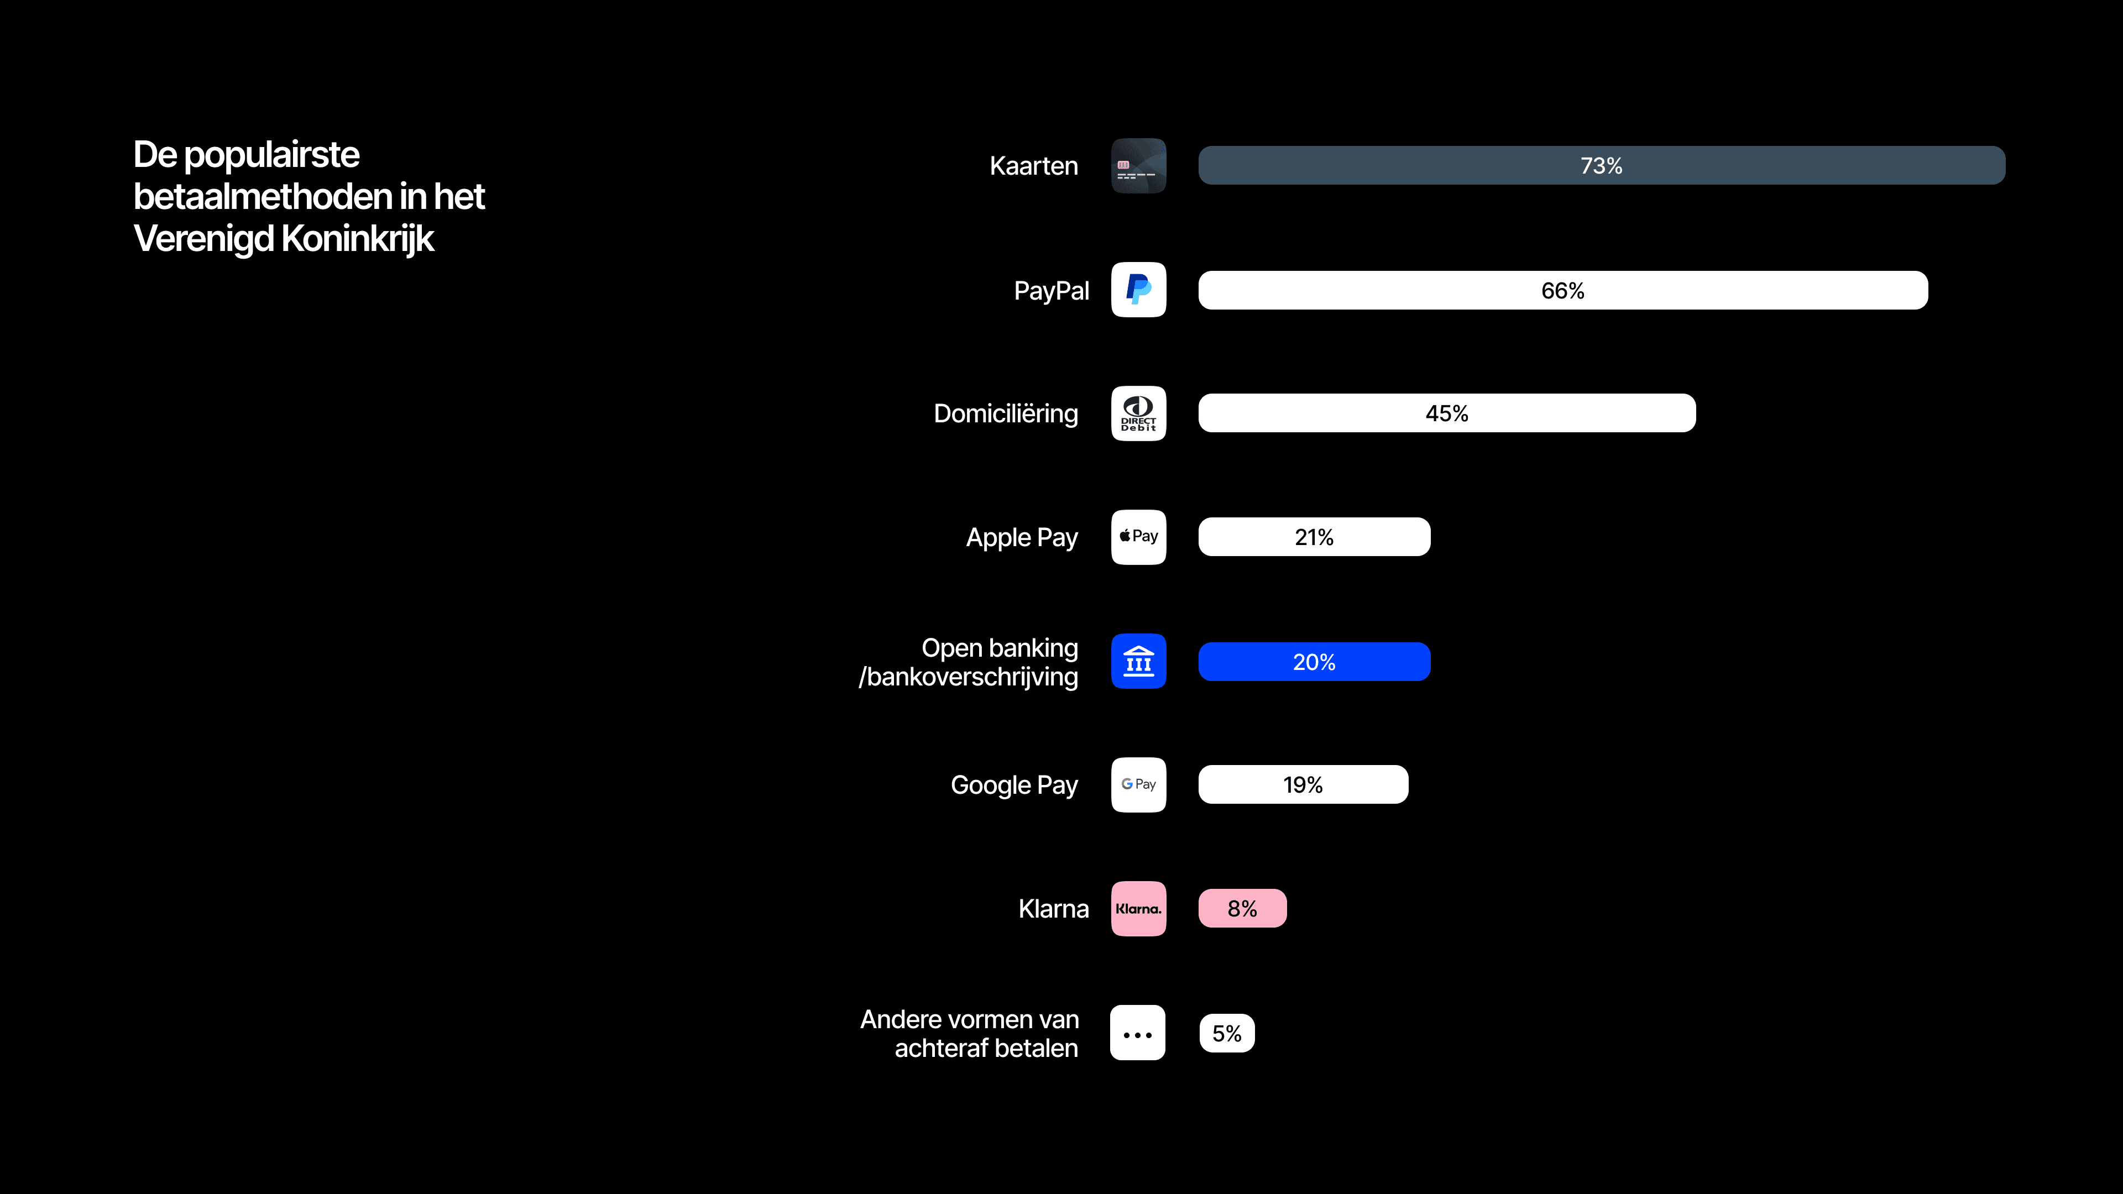
Task: Click the 45% Domiciliëring bar
Action: (x=1446, y=413)
